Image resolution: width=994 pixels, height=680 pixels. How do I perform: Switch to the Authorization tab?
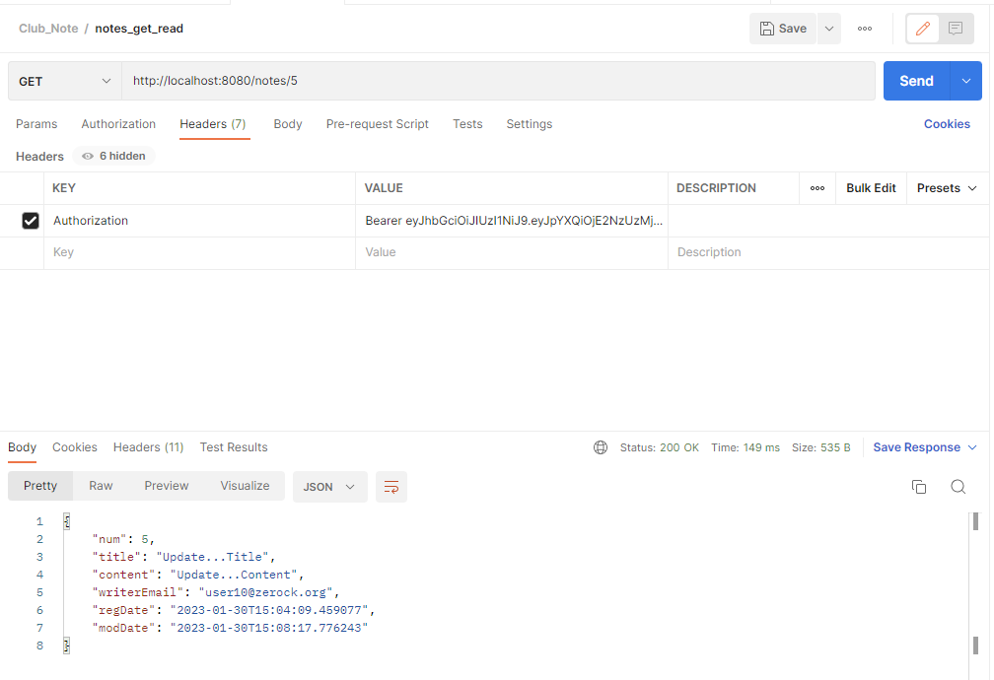coord(118,124)
